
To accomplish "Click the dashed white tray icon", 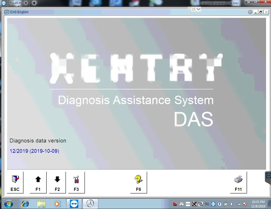I will tap(188, 204).
